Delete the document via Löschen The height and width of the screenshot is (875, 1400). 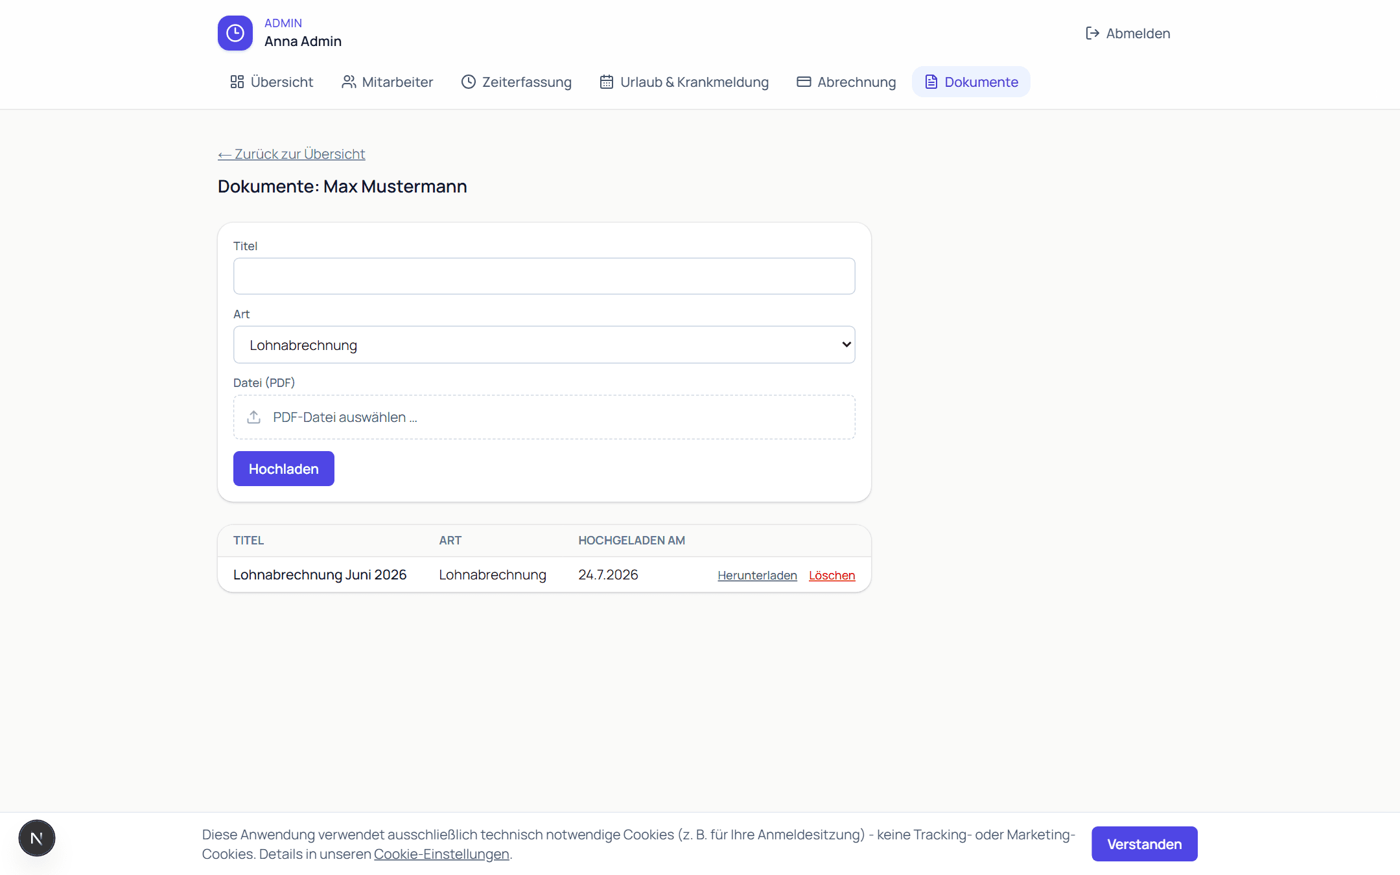832,576
